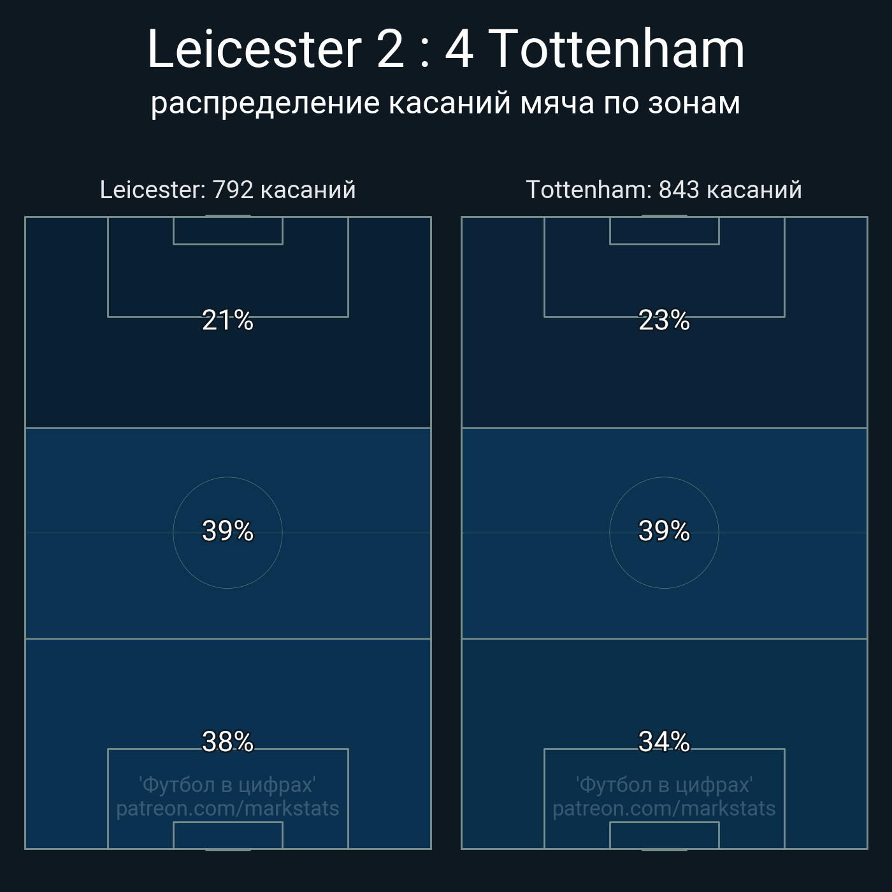Click Leicester's 39% middle third label
This screenshot has width=892, height=892.
pos(228,531)
